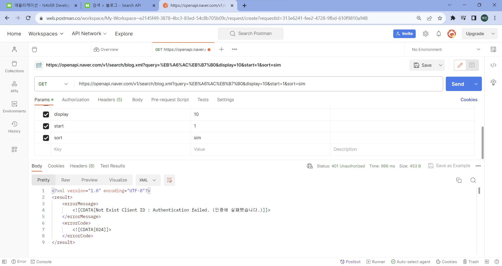The width and height of the screenshot is (502, 266).
Task: Switch to the Tests tab
Action: [x=203, y=100]
